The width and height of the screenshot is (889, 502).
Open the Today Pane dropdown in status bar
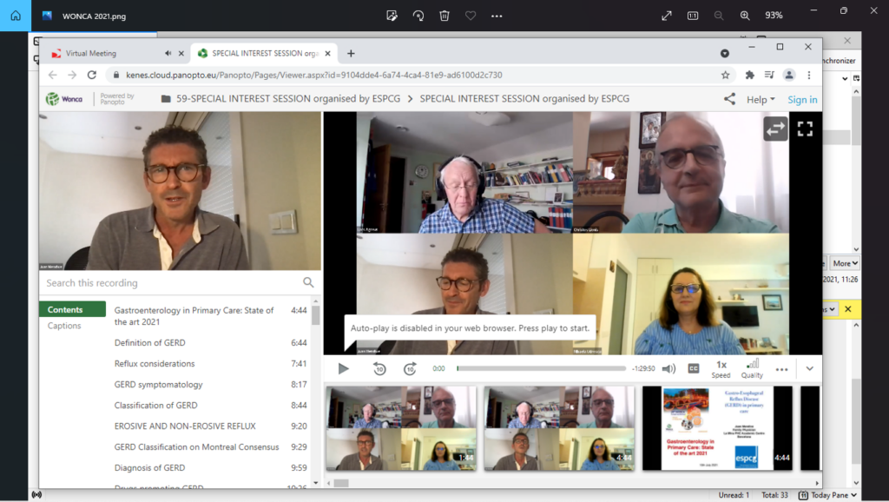[x=827, y=495]
